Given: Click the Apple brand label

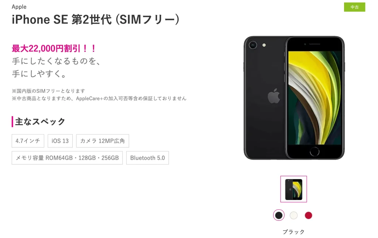Looking at the screenshot, I should click(x=19, y=7).
